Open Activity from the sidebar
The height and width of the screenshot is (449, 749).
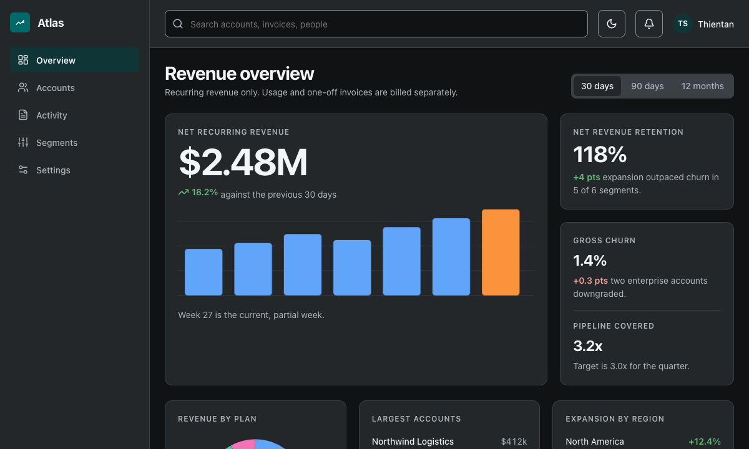(x=74, y=115)
